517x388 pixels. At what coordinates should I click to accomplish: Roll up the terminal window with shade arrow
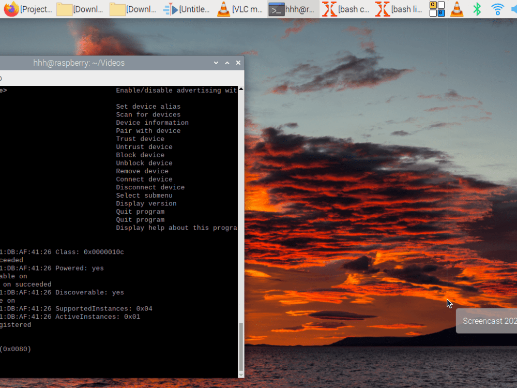pos(227,63)
